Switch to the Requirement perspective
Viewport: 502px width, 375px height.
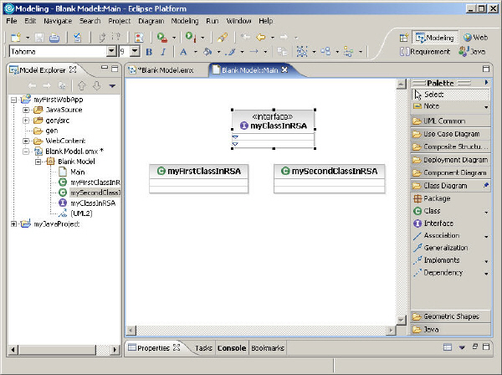(x=425, y=52)
